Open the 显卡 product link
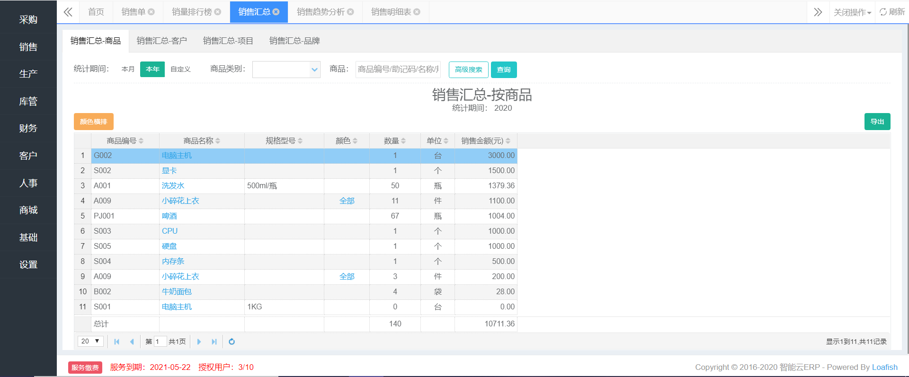 click(x=169, y=171)
